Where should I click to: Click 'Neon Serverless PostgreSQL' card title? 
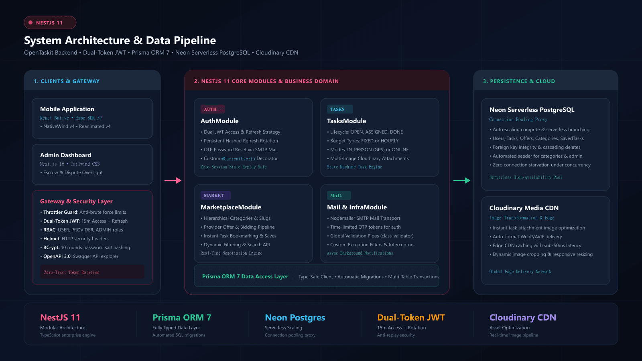tap(532, 110)
